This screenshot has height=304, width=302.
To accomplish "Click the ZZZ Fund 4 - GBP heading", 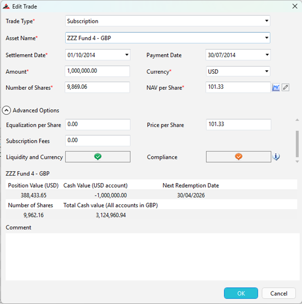I will tap(28, 174).
